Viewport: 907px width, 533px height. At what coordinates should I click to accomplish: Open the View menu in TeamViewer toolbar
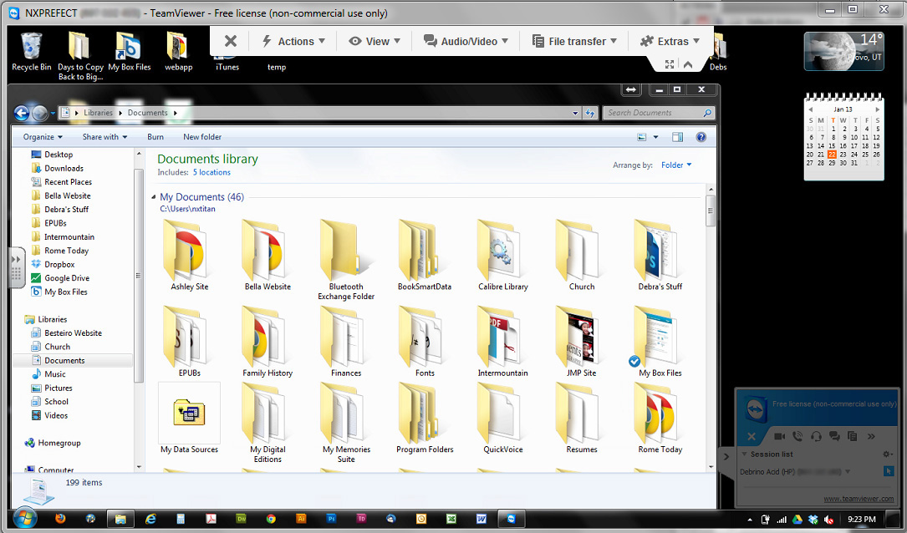pyautogui.click(x=375, y=41)
